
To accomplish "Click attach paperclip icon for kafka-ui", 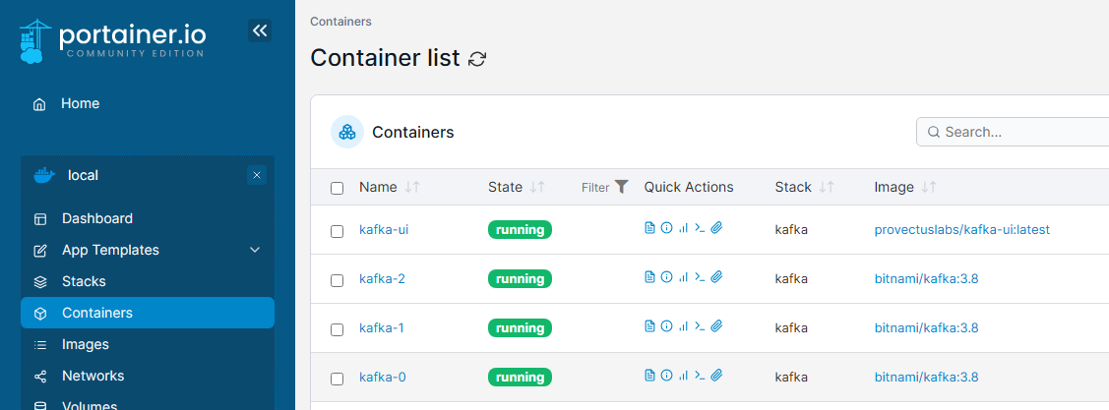I will [x=716, y=228].
